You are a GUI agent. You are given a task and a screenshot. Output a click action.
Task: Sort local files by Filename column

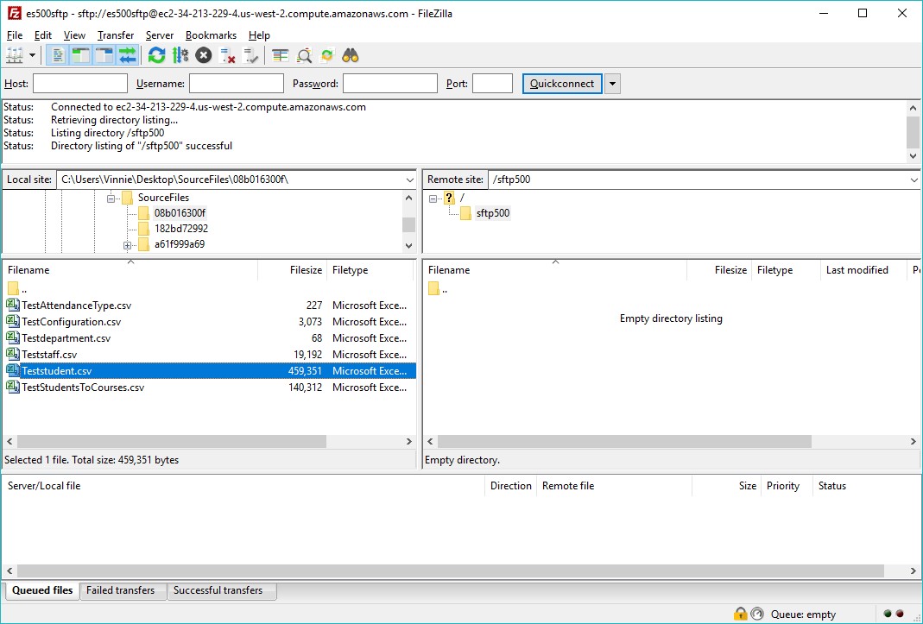[x=130, y=270]
